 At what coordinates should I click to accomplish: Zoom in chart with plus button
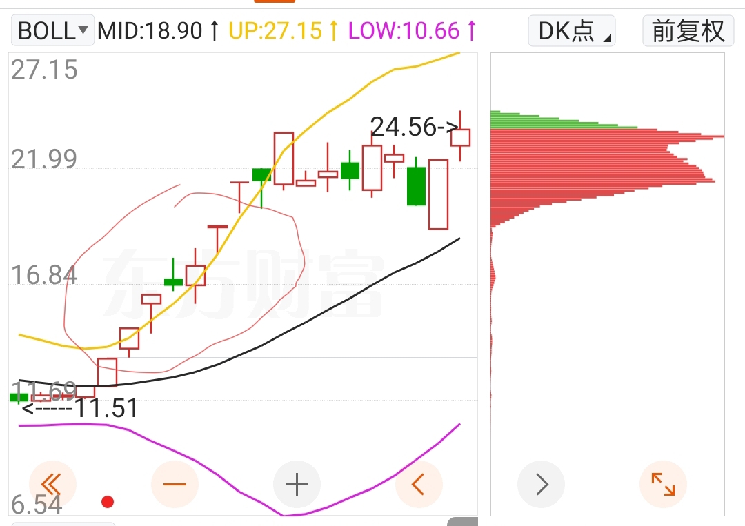coord(297,484)
